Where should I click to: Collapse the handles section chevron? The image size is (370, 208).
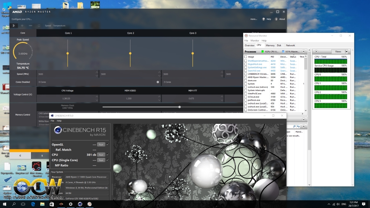pyautogui.click(x=304, y=126)
